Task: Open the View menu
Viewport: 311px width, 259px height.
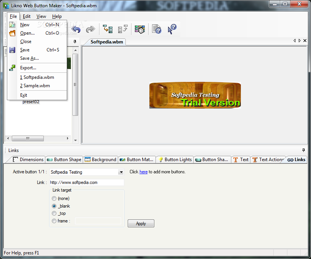Action: point(41,16)
